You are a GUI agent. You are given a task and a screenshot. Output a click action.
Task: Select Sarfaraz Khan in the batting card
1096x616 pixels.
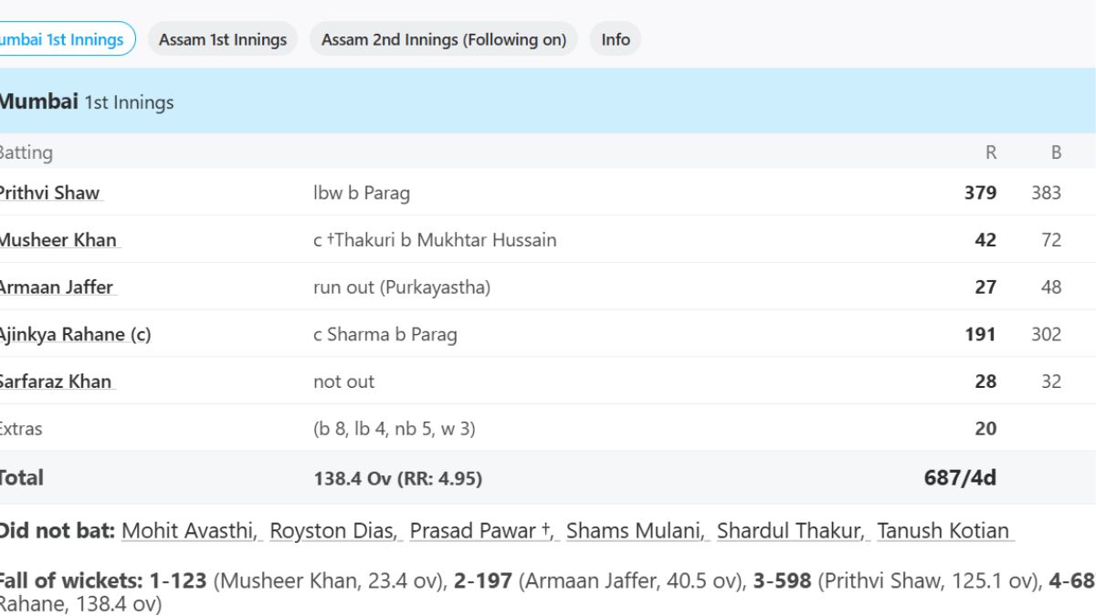tap(56, 381)
